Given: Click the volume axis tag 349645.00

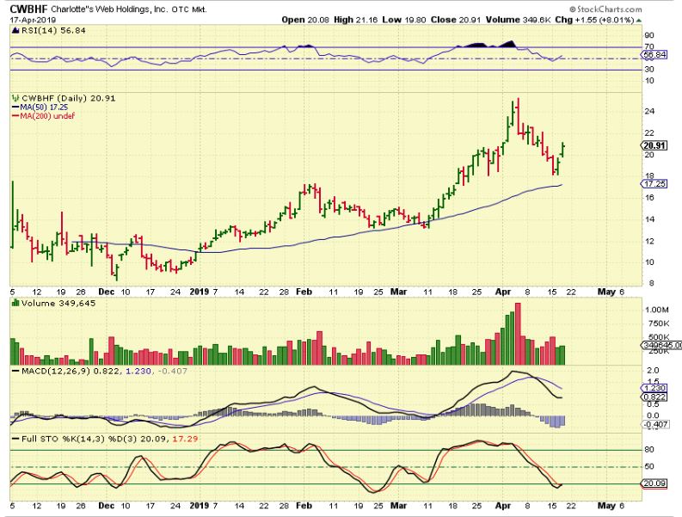Looking at the screenshot, I should click(x=661, y=345).
